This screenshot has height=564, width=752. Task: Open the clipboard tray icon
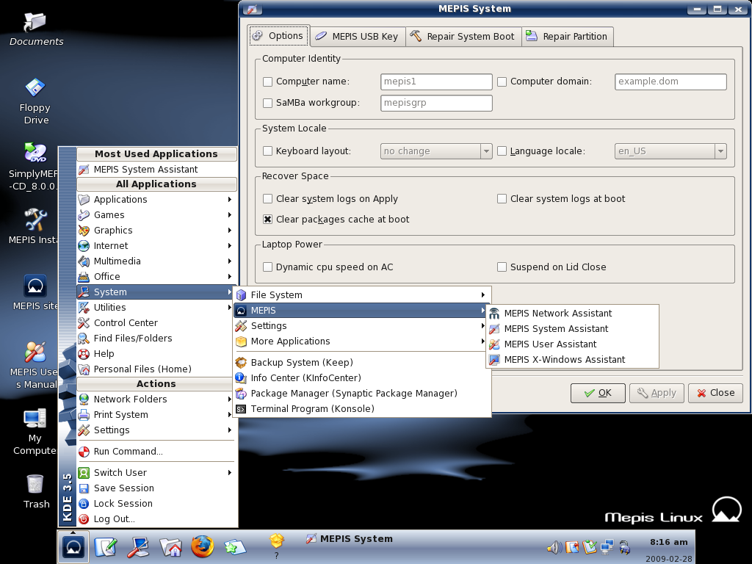pyautogui.click(x=590, y=547)
